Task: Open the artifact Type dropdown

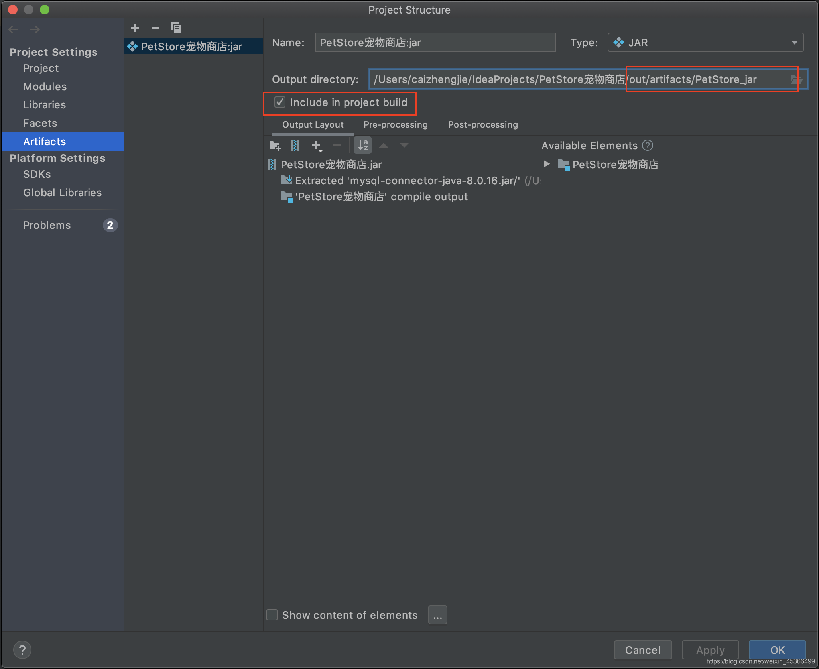Action: click(705, 43)
